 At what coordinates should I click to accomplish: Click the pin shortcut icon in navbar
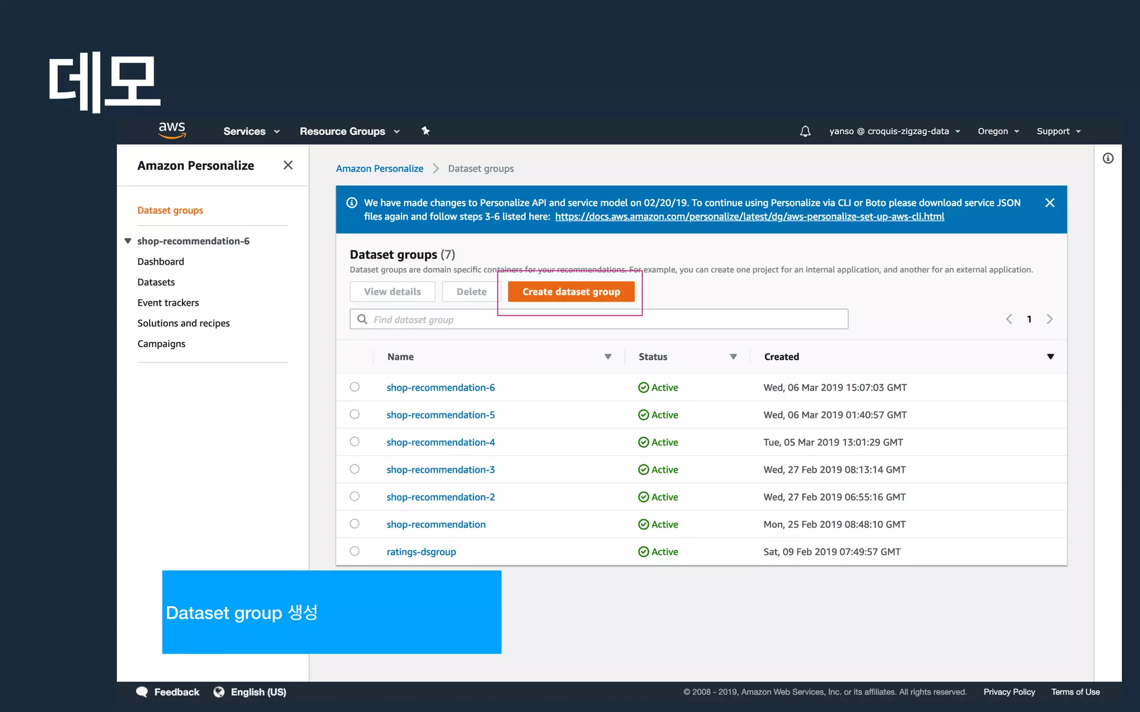[425, 131]
